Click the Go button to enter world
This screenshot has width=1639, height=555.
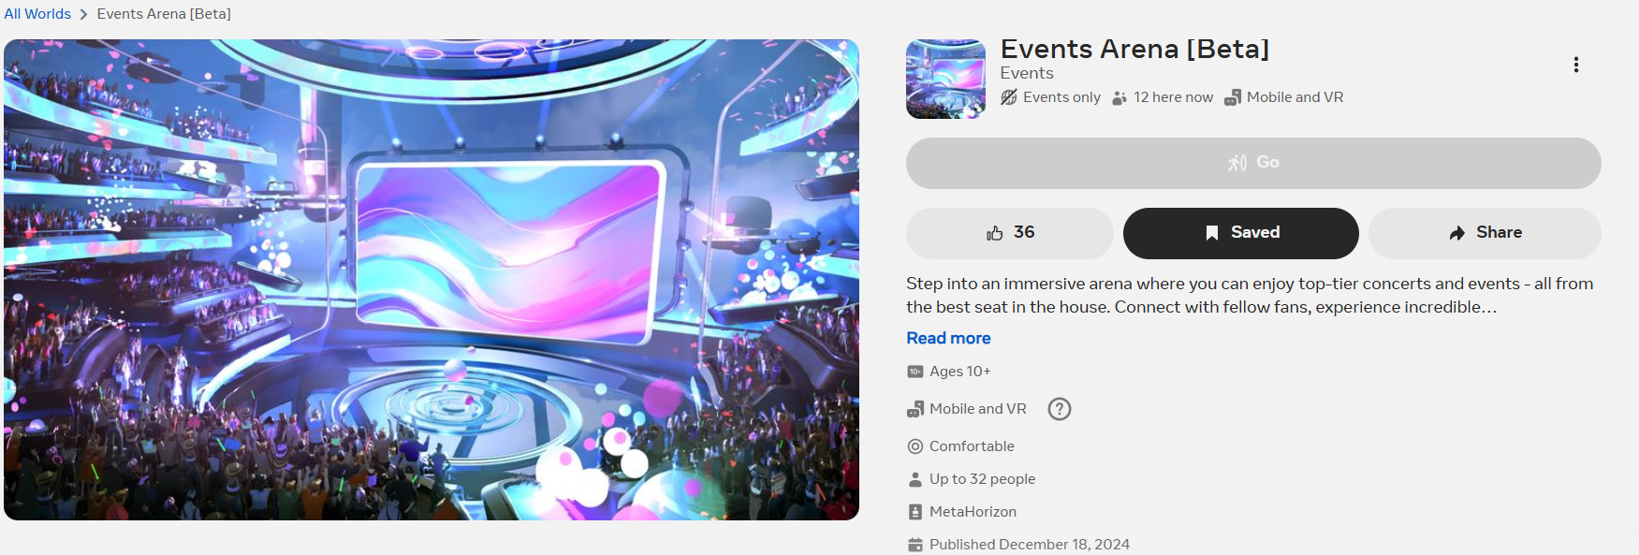1253,163
